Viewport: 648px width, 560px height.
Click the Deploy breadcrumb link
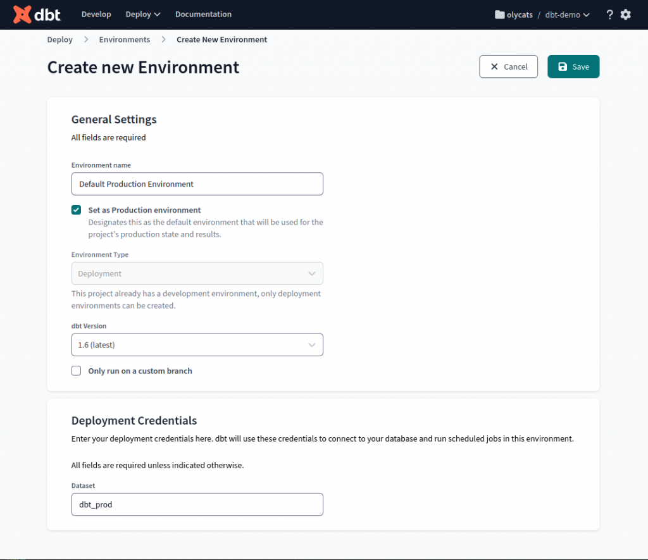[x=60, y=40]
